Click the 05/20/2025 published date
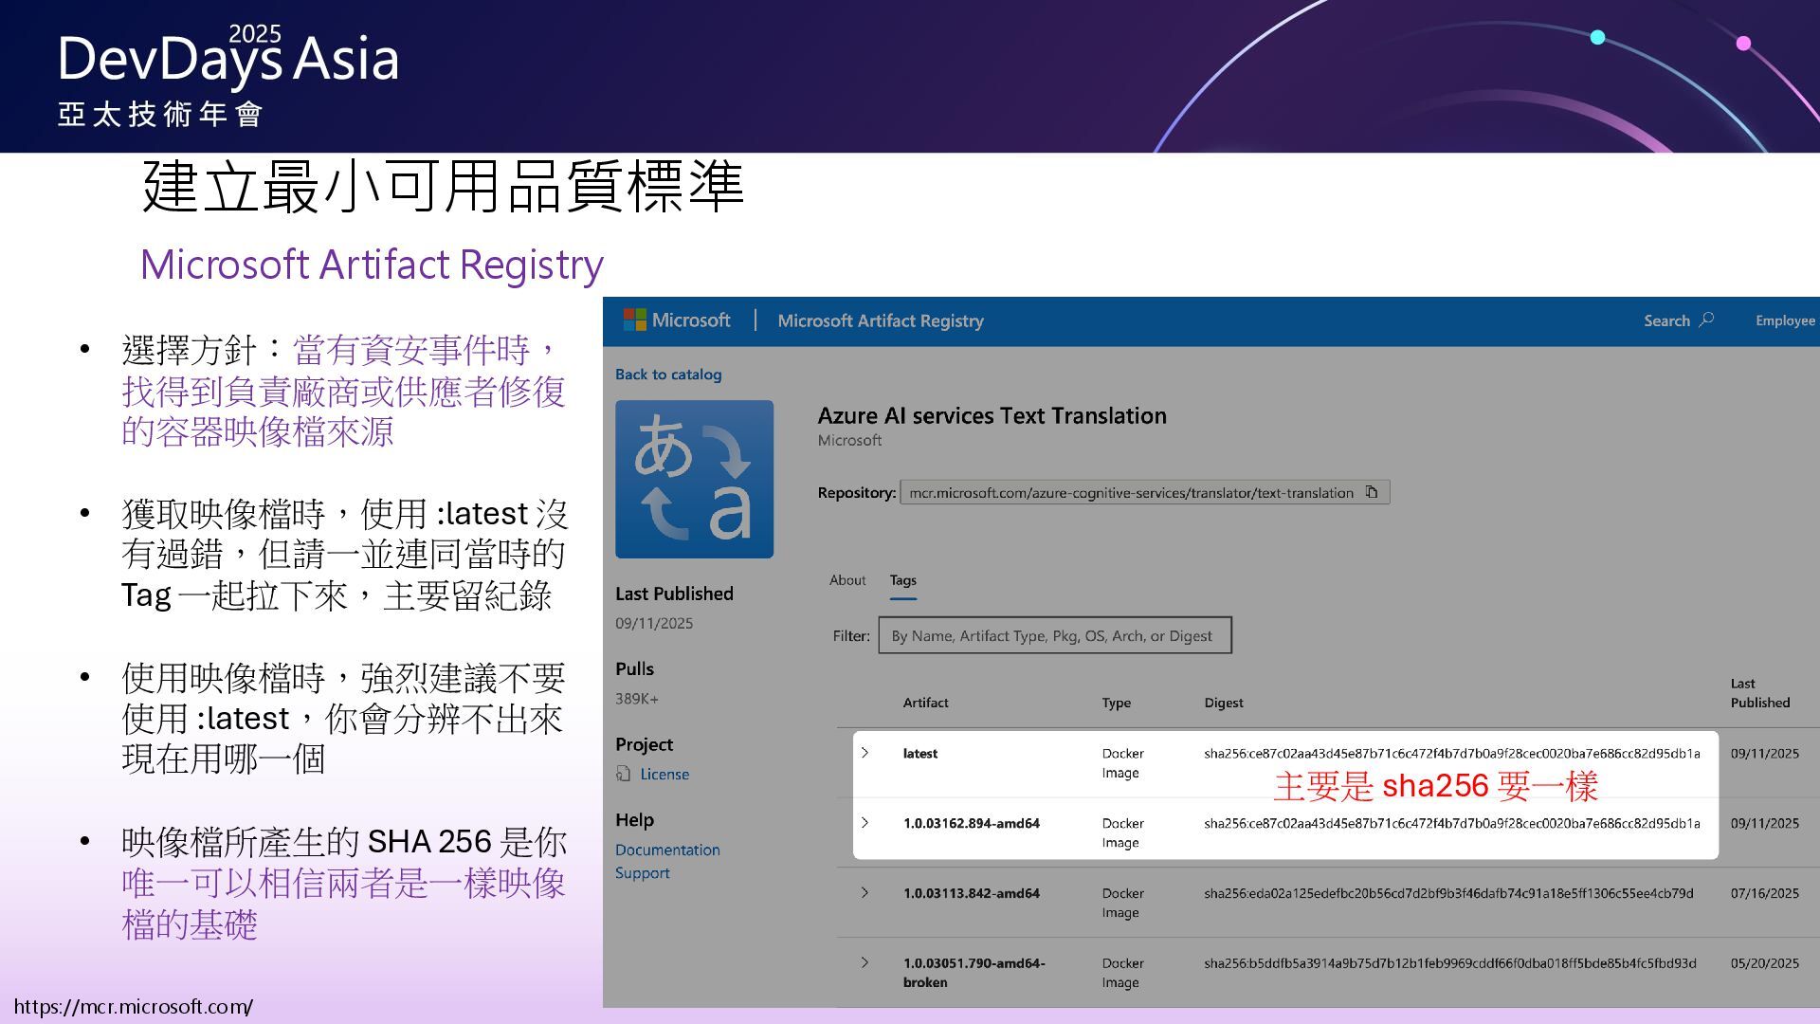Screen dimensions: 1820x1024 (x=1764, y=963)
